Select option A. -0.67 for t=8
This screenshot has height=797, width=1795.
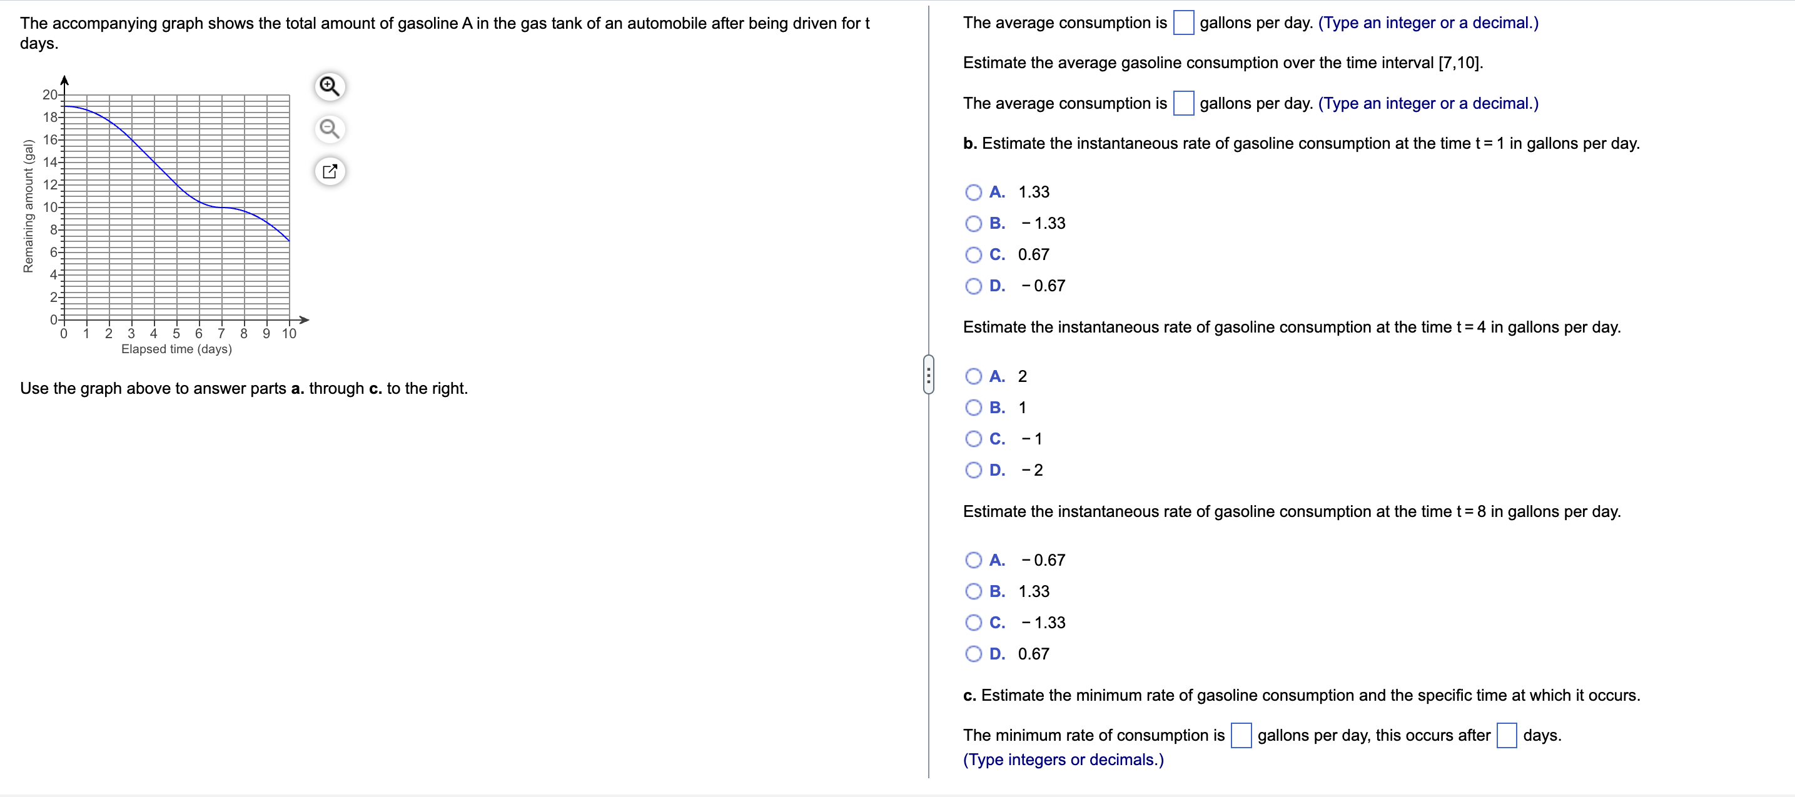pyautogui.click(x=973, y=559)
